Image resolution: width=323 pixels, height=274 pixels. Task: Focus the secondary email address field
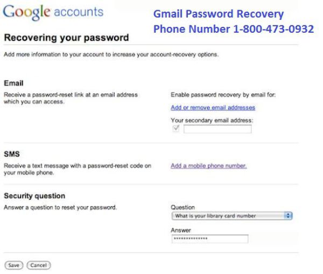click(217, 129)
